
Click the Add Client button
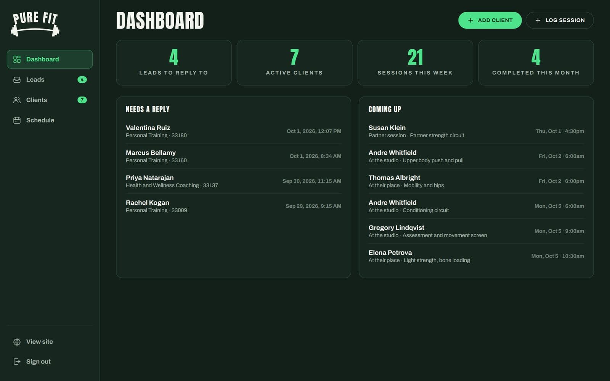[x=490, y=20]
